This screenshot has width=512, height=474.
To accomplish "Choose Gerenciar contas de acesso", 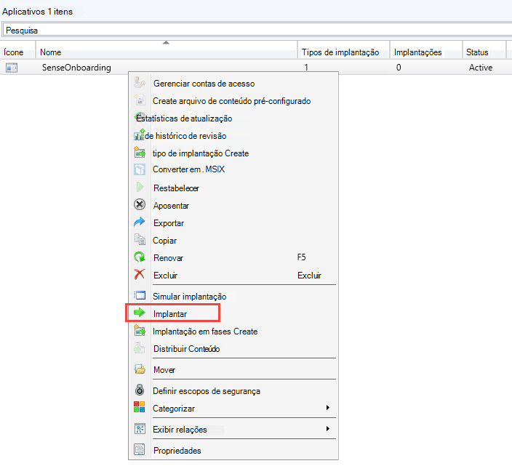I will (x=204, y=84).
